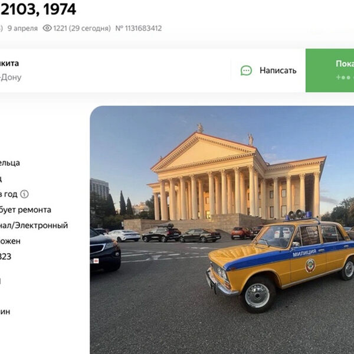This screenshot has height=354, width=354.
Task: Click the yellow militia car in the photo
Action: [280, 261]
